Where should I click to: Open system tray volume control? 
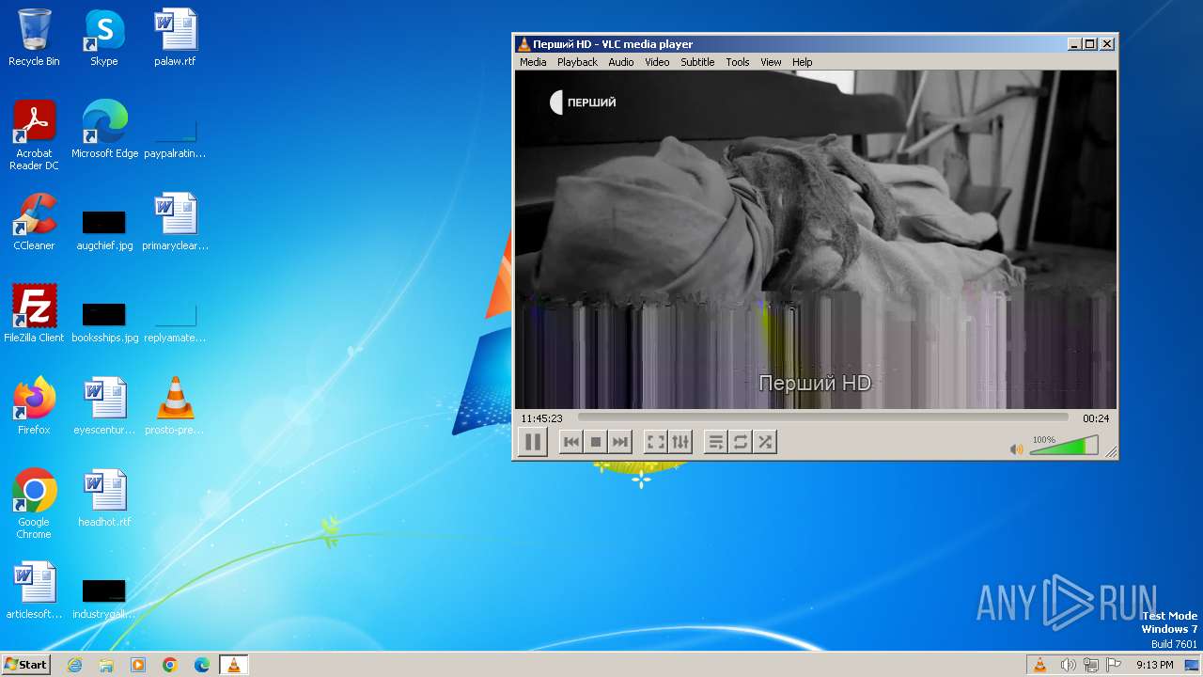(1068, 665)
